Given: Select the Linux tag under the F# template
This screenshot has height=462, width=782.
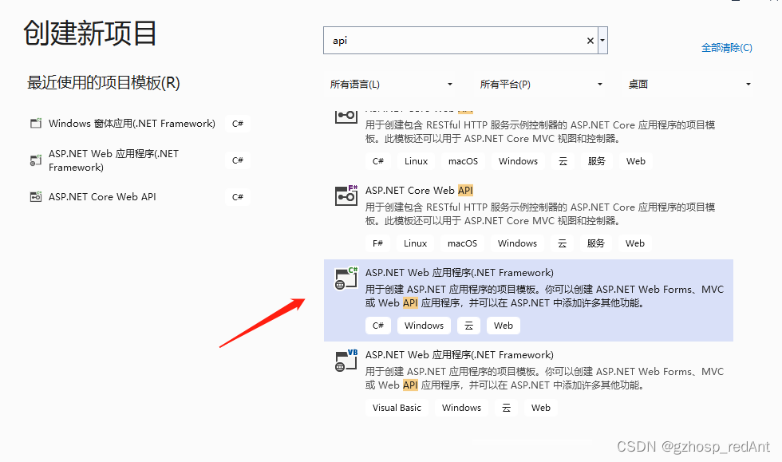Looking at the screenshot, I should point(416,243).
